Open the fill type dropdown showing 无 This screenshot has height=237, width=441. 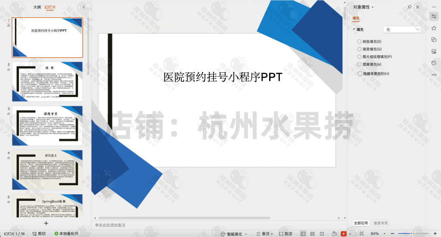(x=402, y=30)
